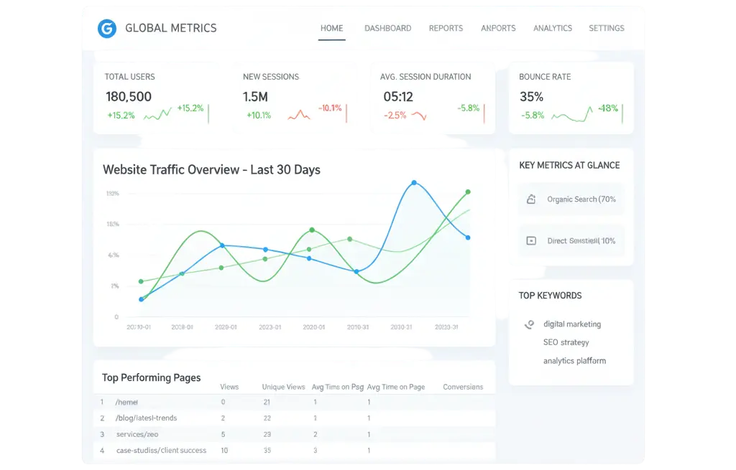Click the blue endpoint at the chart's right edge
Viewport: 736px width, 470px height.
click(x=468, y=238)
